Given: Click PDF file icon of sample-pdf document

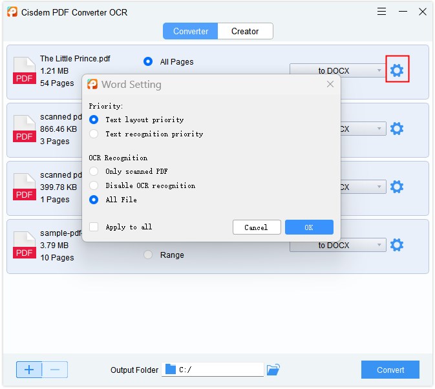Looking at the screenshot, I should 25,245.
